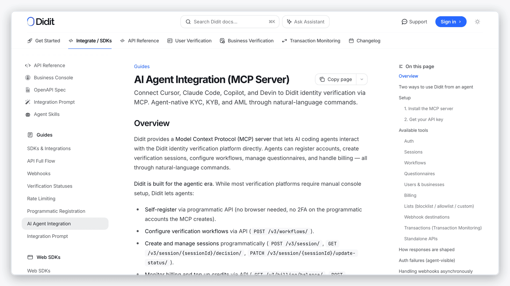Jump to Install the MCP server
Image resolution: width=510 pixels, height=286 pixels.
tap(428, 109)
